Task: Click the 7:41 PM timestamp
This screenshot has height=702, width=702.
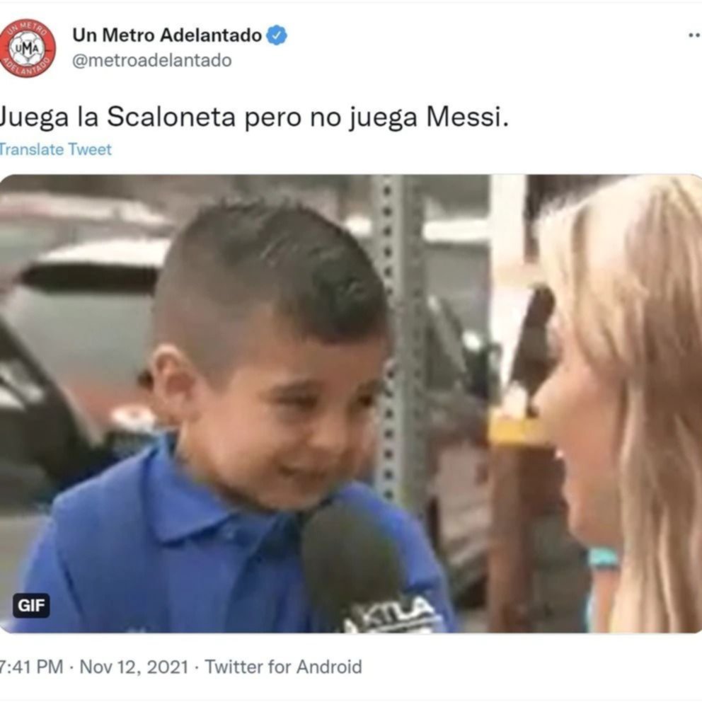Action: tap(32, 667)
